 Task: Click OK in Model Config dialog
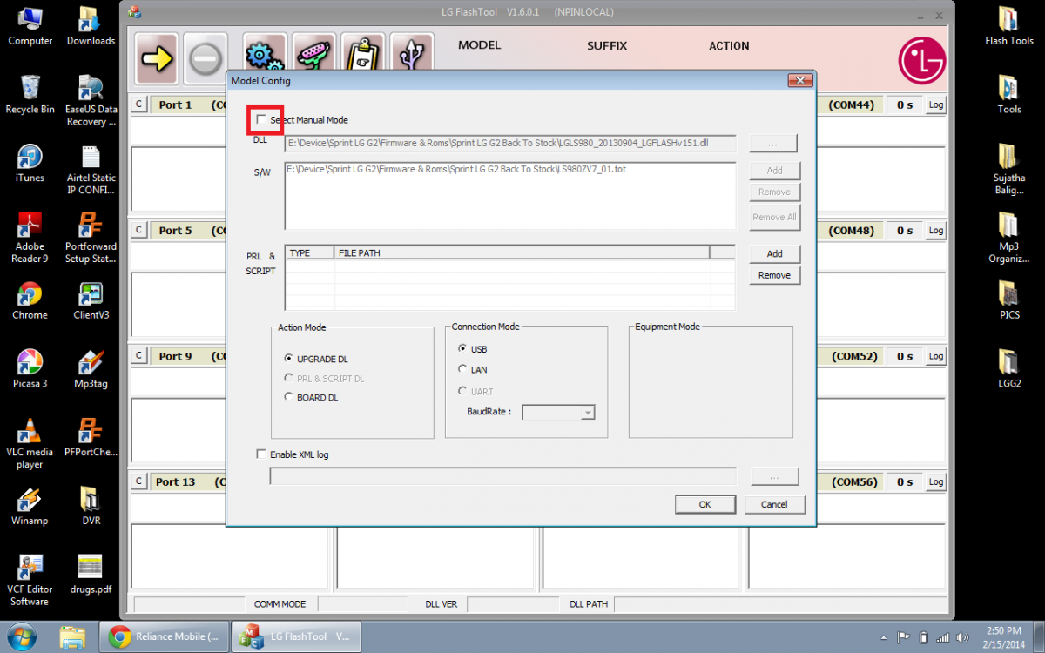coord(705,504)
